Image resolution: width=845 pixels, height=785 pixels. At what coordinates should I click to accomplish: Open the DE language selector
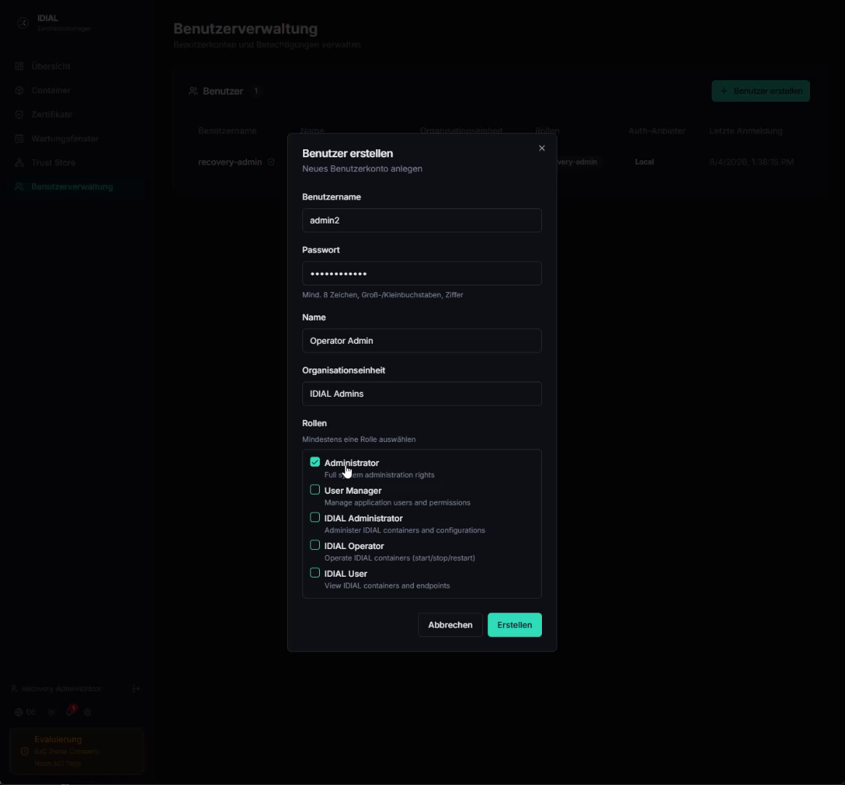(25, 712)
